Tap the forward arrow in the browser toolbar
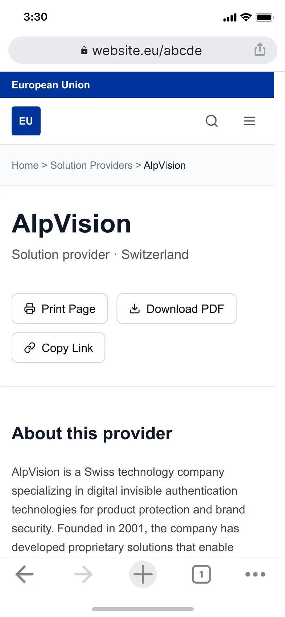The width and height of the screenshot is (285, 617). coord(83,574)
